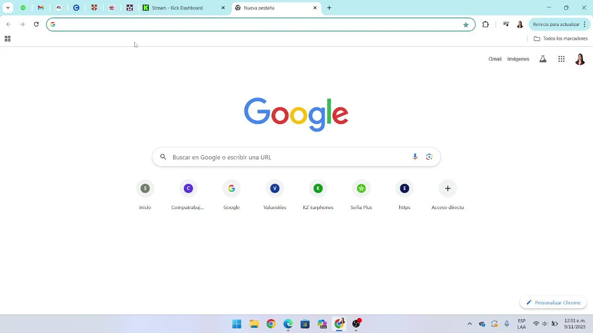The height and width of the screenshot is (333, 593).
Task: Show hidden system tray icons
Action: point(469,324)
